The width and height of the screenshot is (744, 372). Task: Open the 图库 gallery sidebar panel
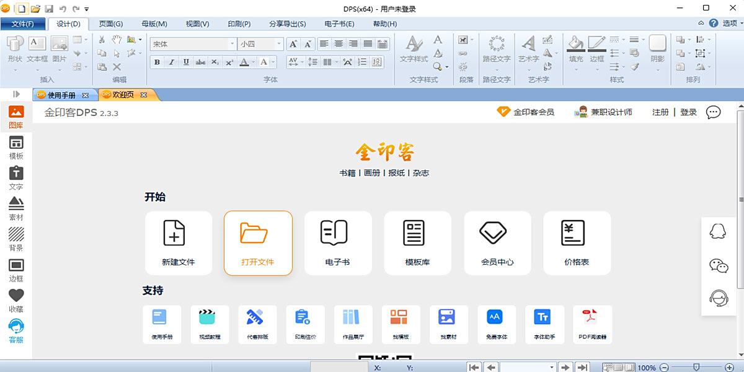click(16, 117)
